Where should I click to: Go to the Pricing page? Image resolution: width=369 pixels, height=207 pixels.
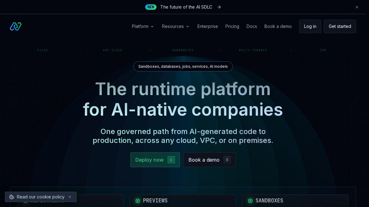coord(232,26)
